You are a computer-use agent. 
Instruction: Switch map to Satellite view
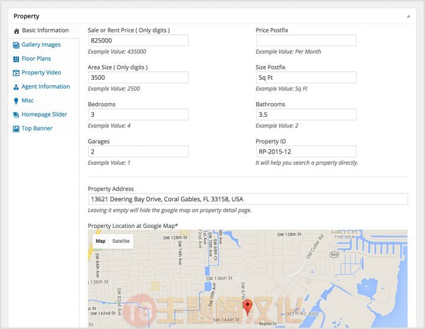(x=121, y=241)
